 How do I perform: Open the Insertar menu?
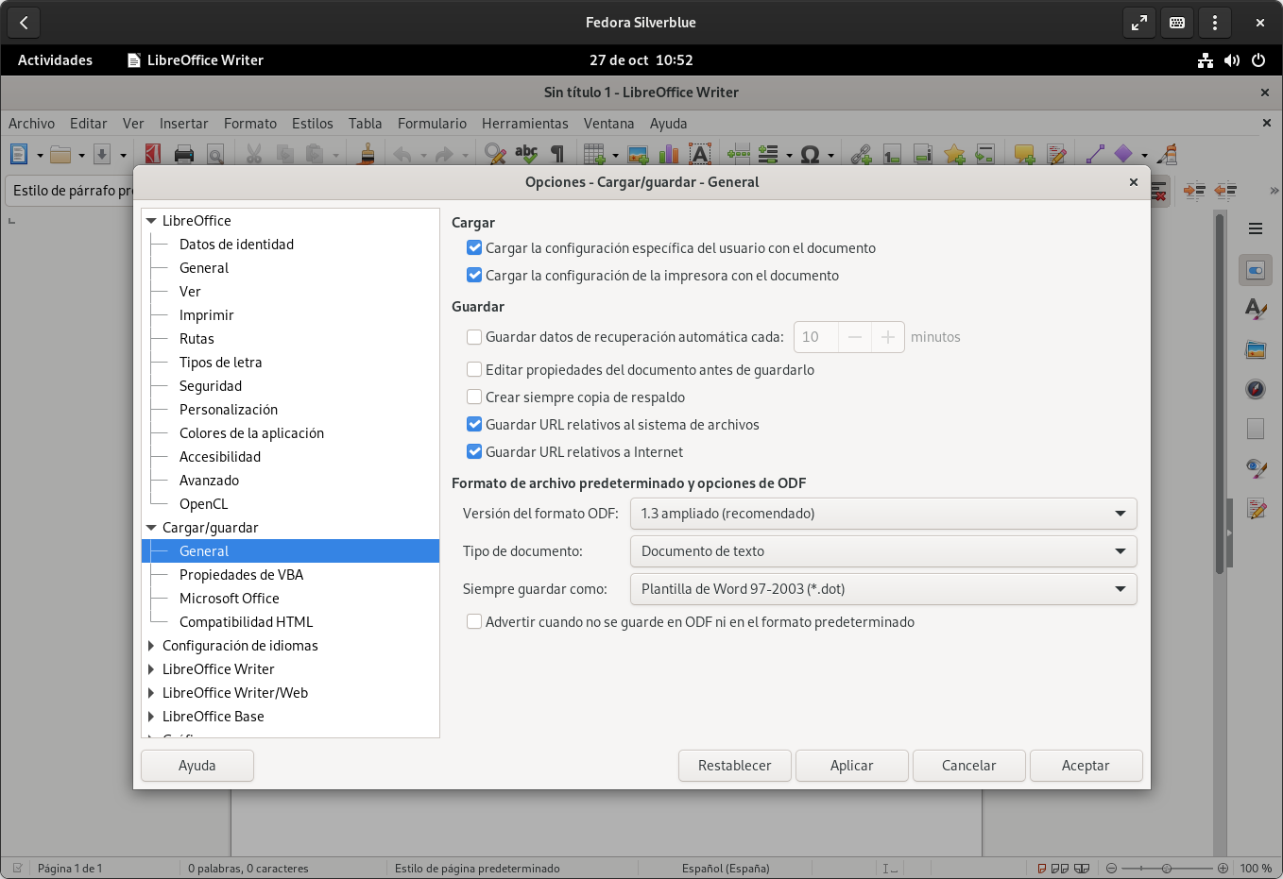[183, 124]
